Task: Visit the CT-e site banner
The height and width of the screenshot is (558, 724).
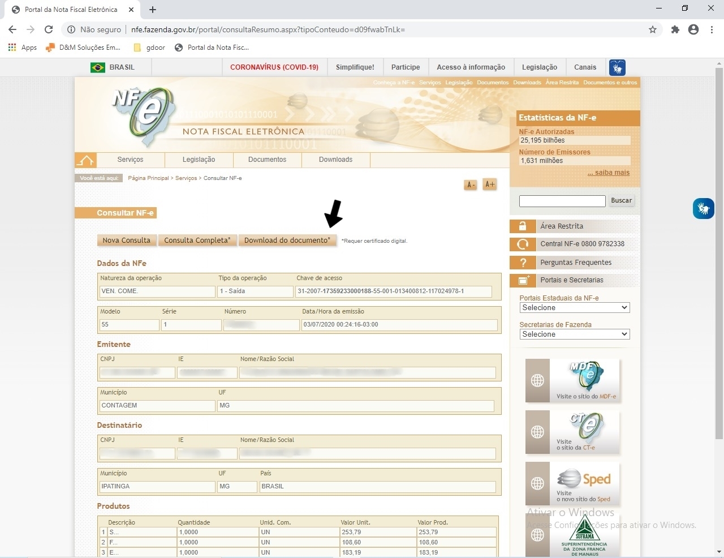Action: (572, 432)
